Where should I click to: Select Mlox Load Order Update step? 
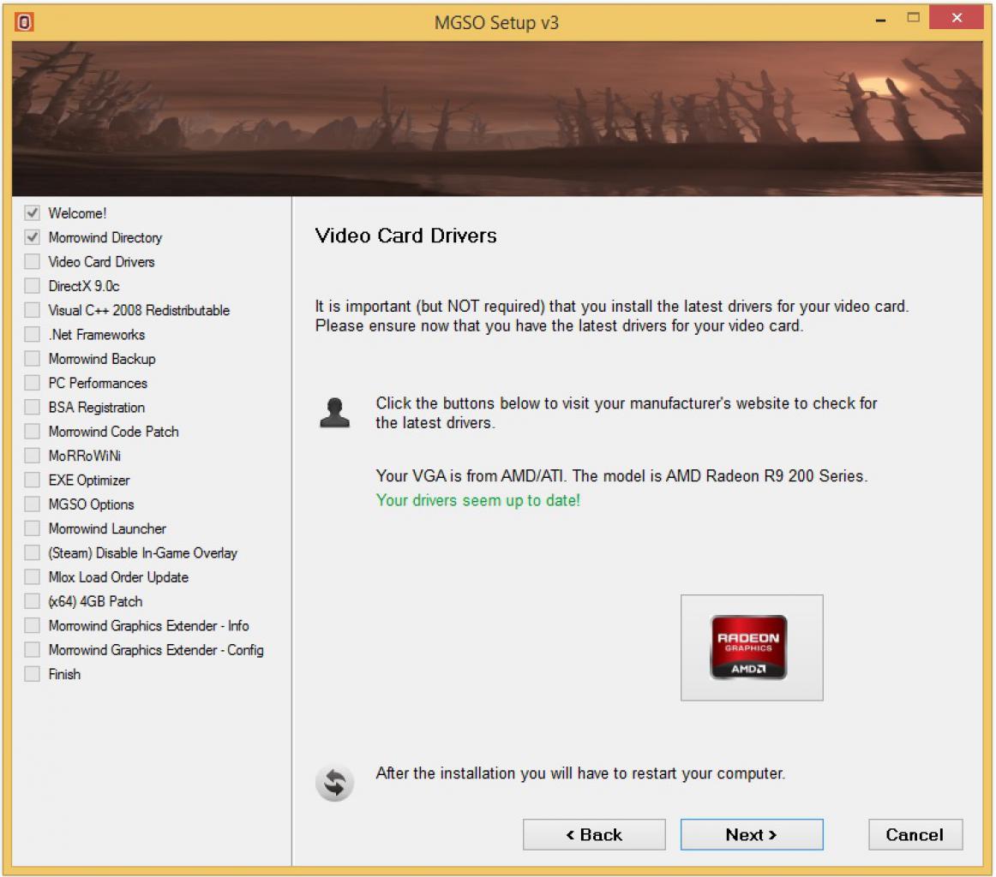pos(118,577)
